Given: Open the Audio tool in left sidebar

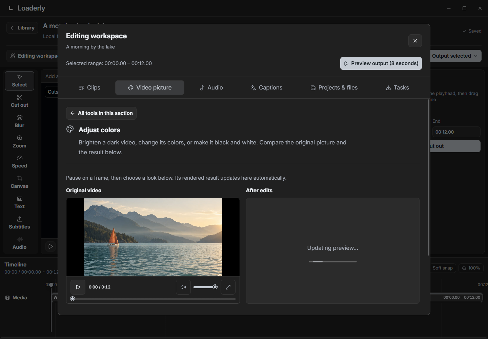Looking at the screenshot, I should point(19,243).
